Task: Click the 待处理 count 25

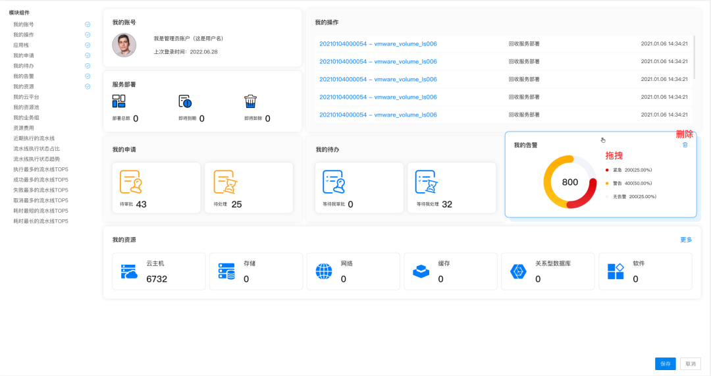Action: [x=237, y=205]
